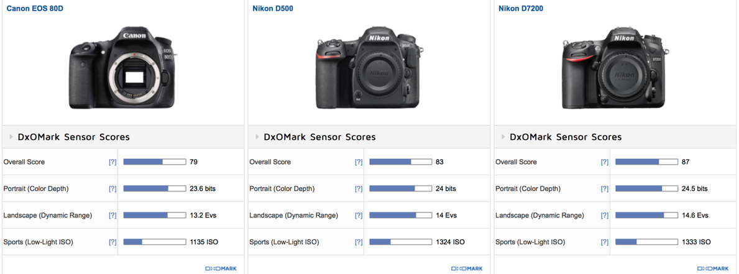Select the '24 bits' value

446,189
